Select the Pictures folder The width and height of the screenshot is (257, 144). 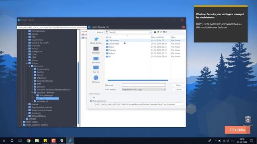[111, 50]
